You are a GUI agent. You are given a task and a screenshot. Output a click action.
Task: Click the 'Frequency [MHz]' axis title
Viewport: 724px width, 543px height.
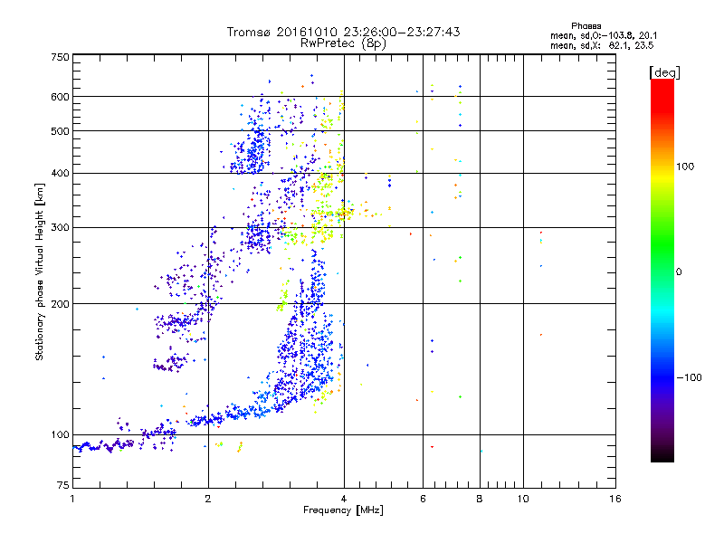343,510
